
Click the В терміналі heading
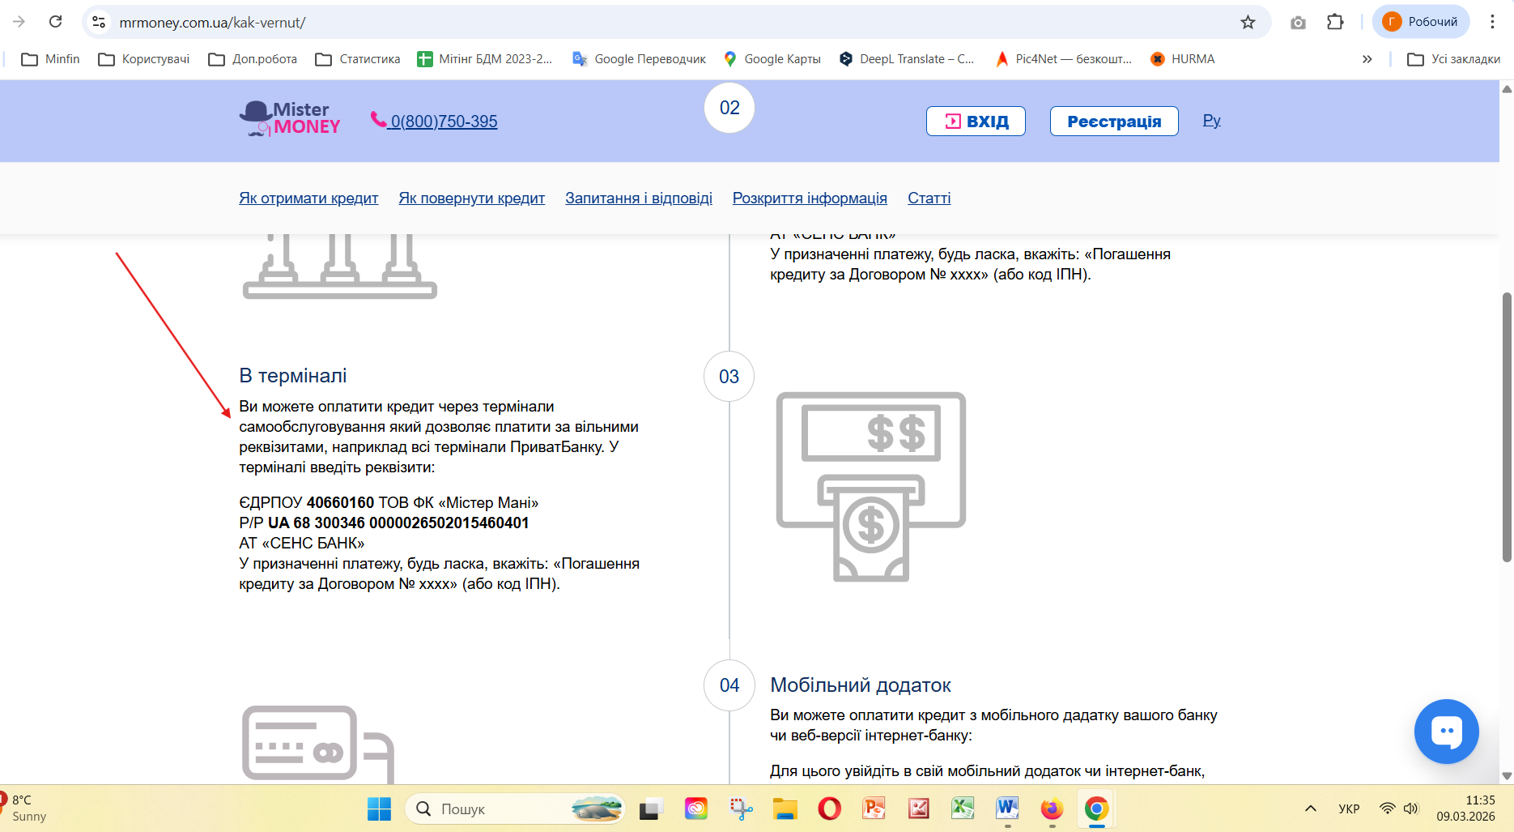[x=293, y=376]
